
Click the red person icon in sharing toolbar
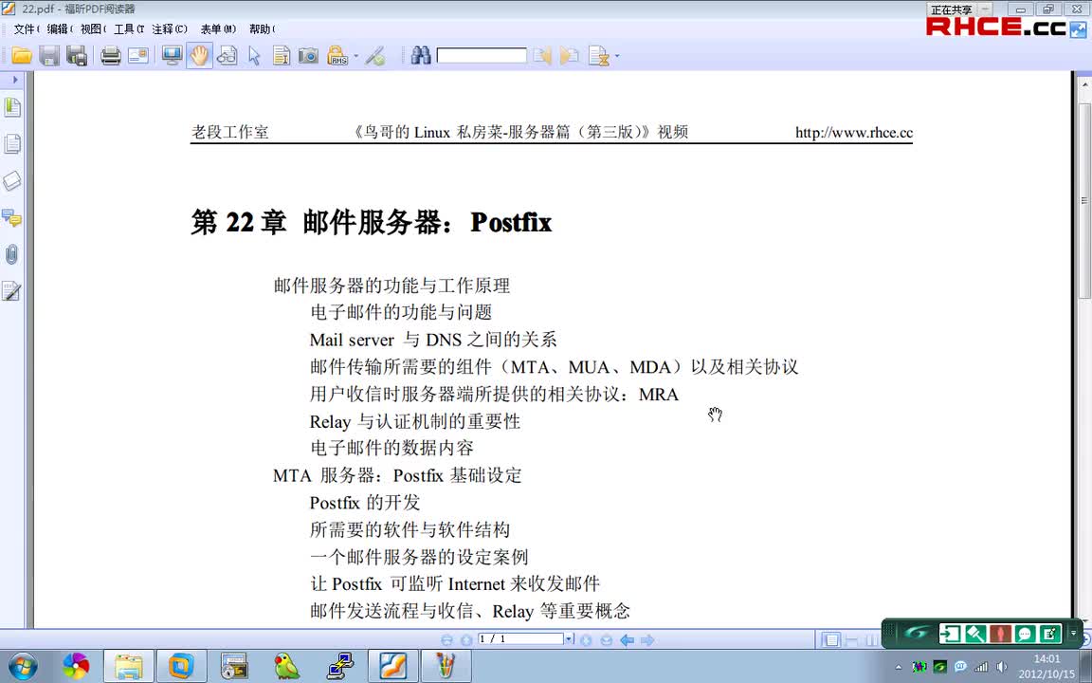[999, 634]
